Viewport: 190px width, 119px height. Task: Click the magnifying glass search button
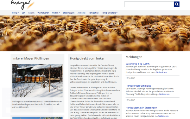click(177, 4)
